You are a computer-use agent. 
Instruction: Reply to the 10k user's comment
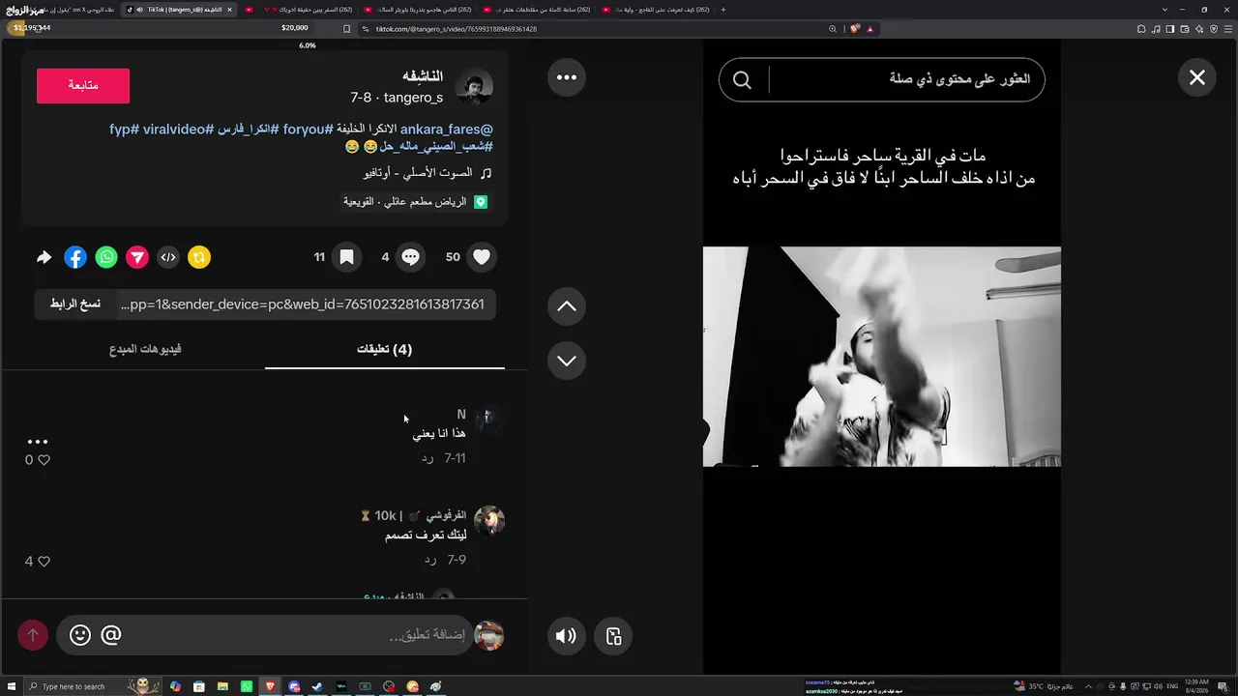tap(430, 560)
